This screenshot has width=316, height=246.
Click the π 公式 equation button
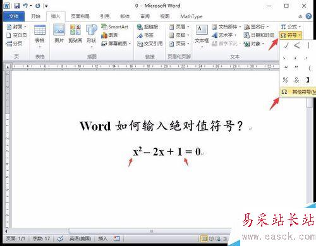pos(291,26)
